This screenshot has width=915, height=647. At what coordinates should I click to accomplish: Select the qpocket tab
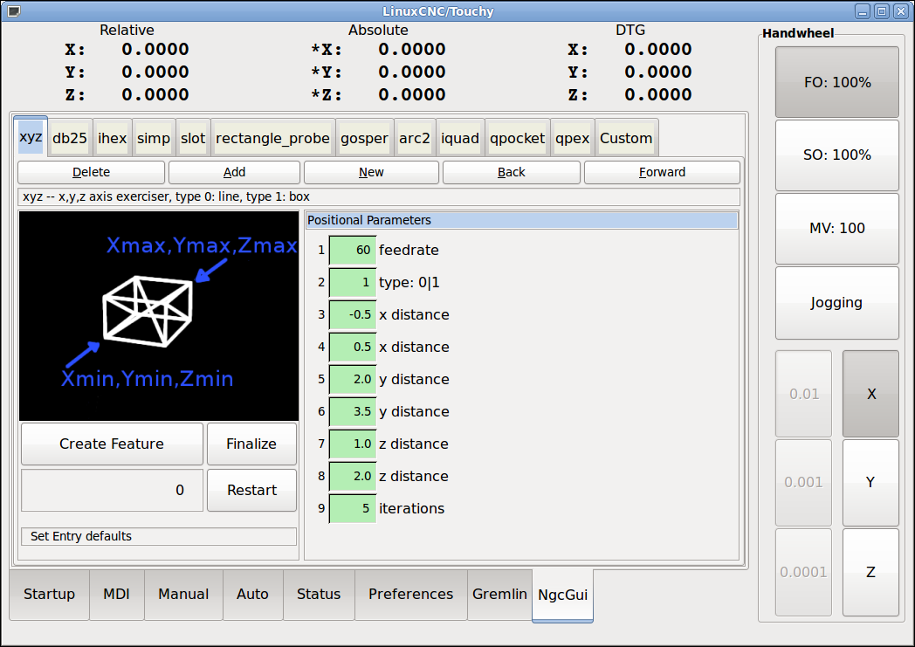click(x=517, y=138)
